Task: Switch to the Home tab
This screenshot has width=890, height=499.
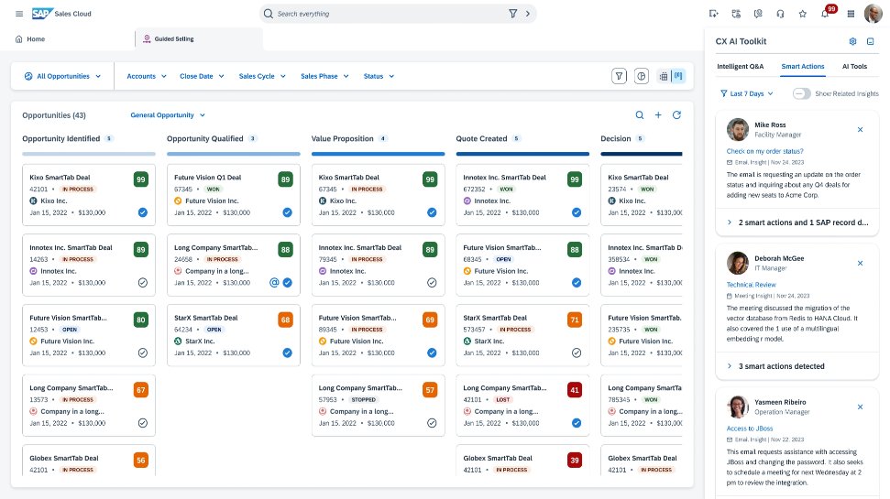Action: tap(30, 39)
